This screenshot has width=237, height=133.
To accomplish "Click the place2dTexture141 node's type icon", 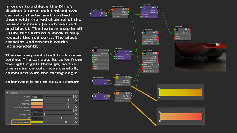I will click(x=93, y=13).
